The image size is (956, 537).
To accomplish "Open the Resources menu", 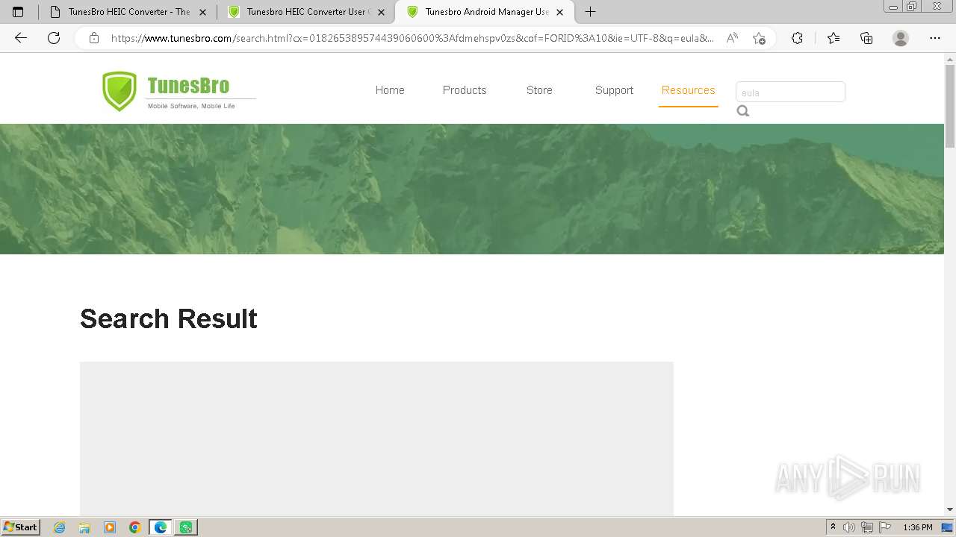I will (x=688, y=90).
